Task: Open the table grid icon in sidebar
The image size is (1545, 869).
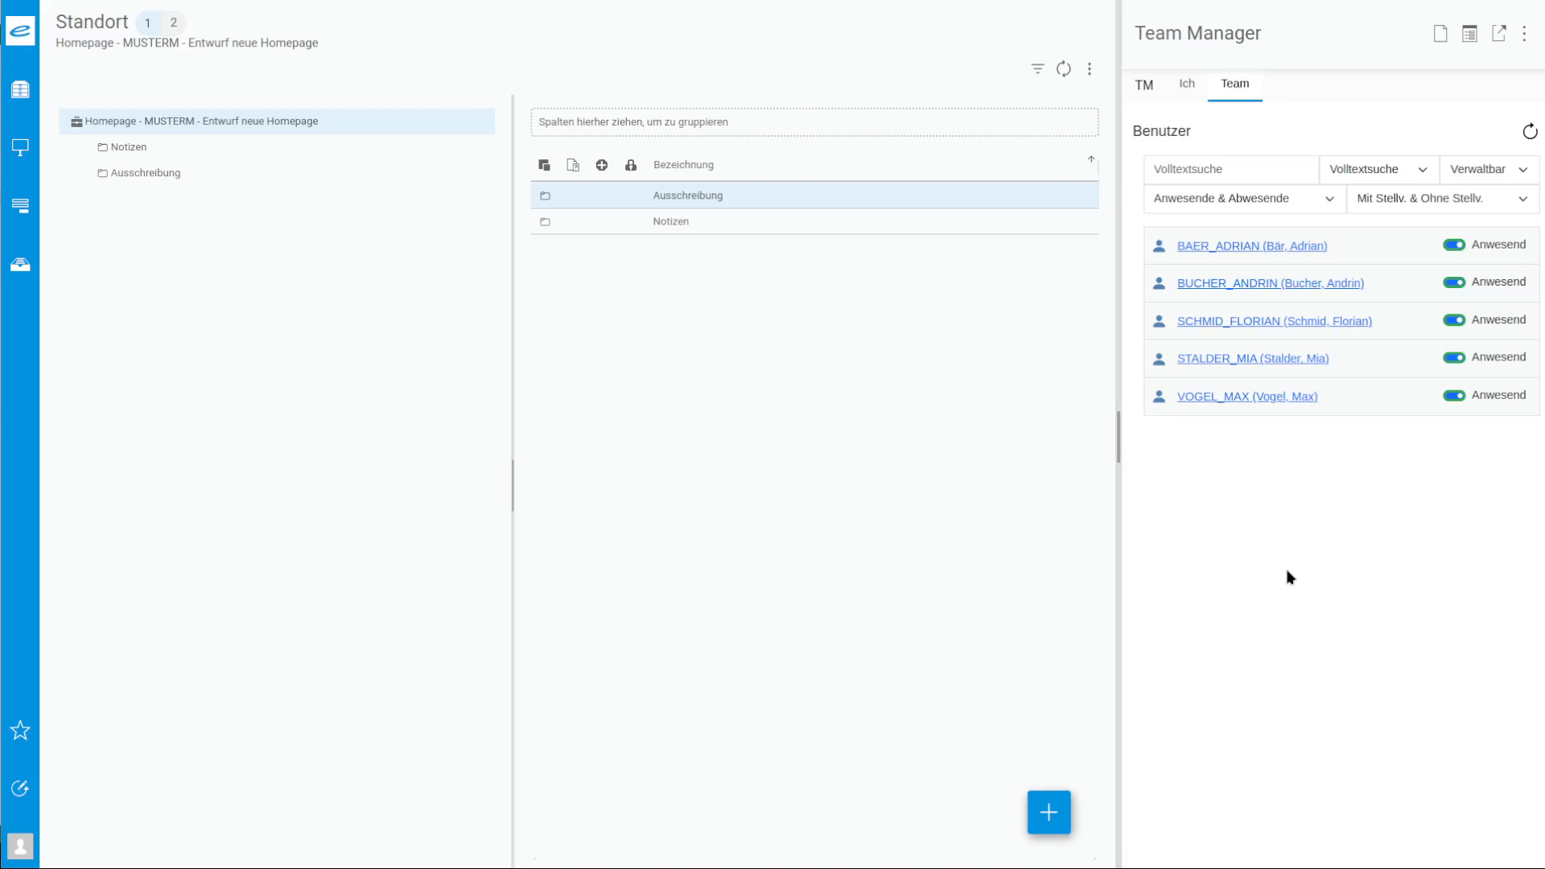Action: coord(20,89)
